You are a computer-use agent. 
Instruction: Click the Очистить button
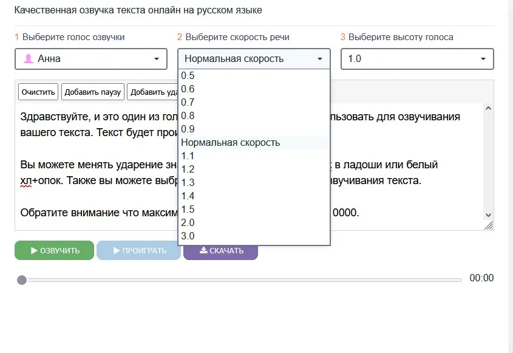click(38, 92)
